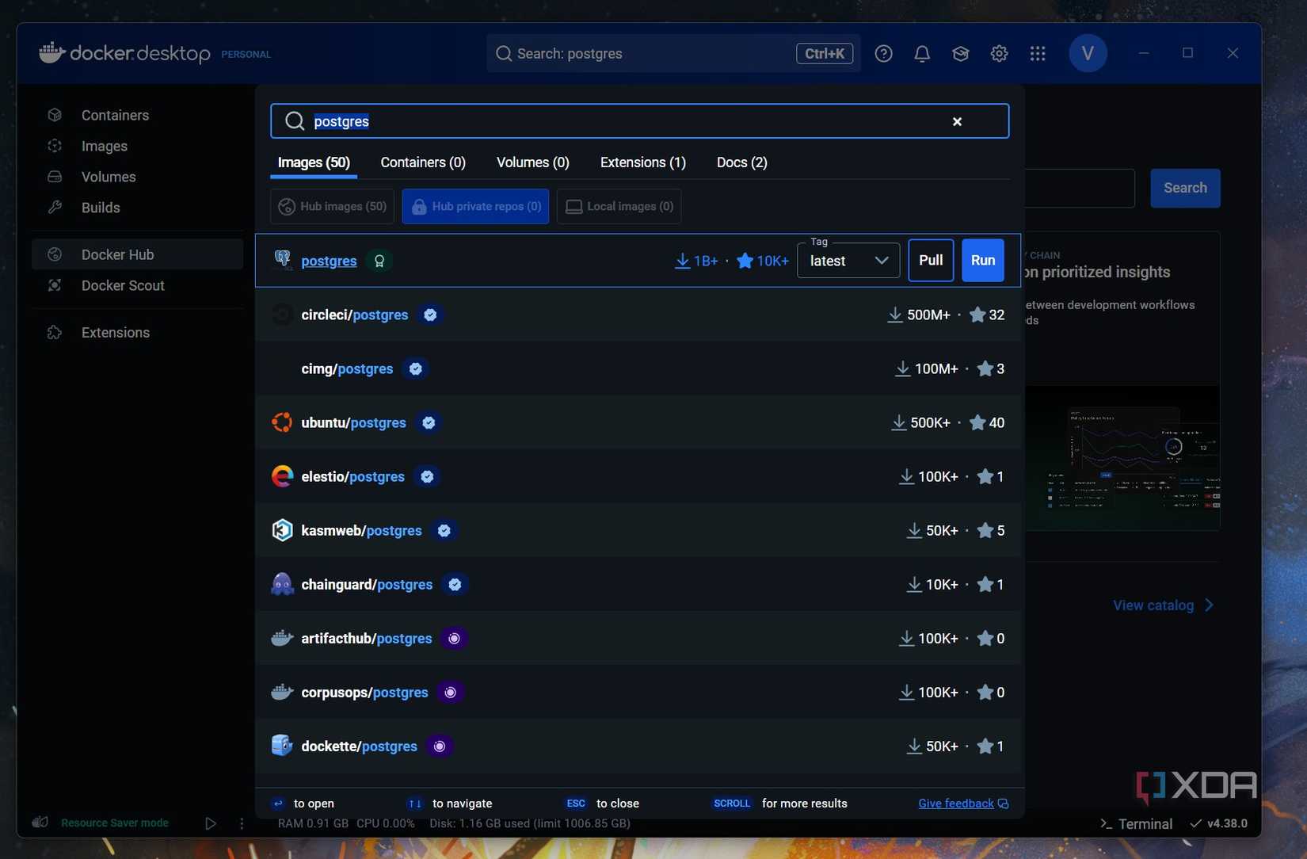Select the artifacthub/postgres result
The width and height of the screenshot is (1307, 859).
point(638,638)
